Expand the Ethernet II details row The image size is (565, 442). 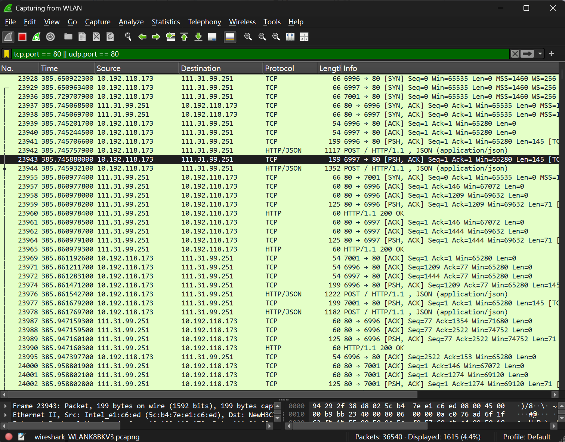5,415
